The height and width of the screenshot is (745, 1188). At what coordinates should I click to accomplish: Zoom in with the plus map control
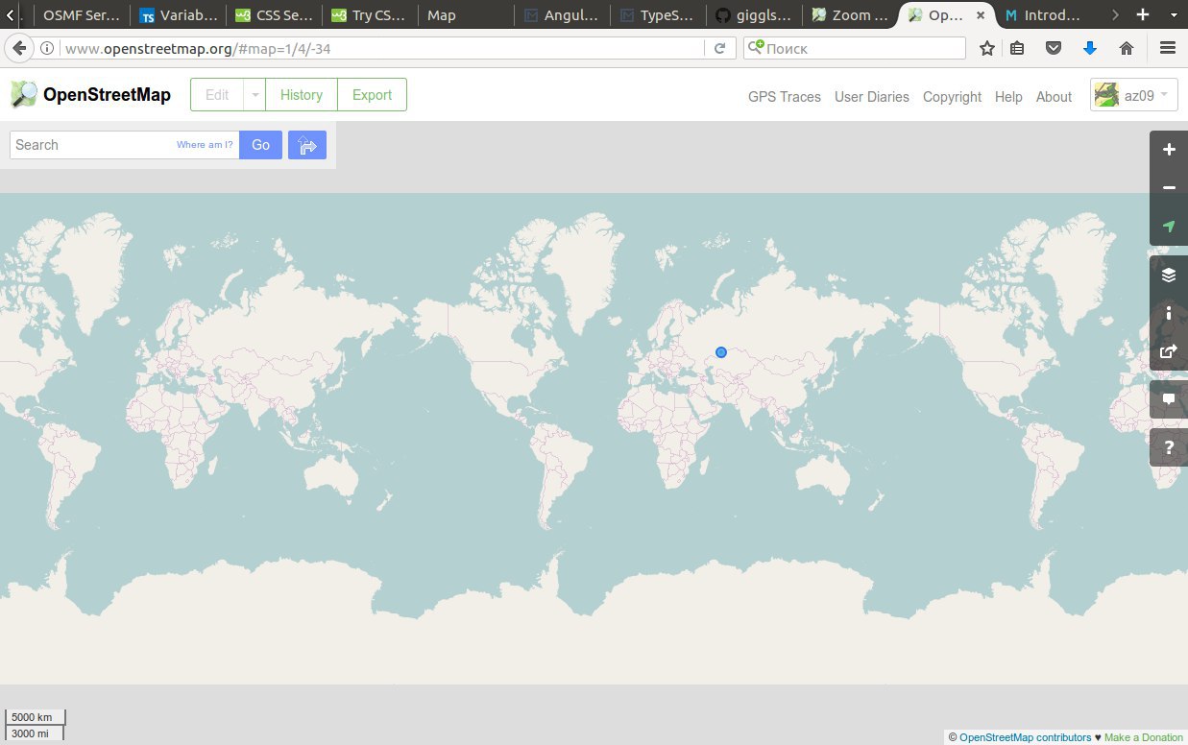(x=1169, y=150)
